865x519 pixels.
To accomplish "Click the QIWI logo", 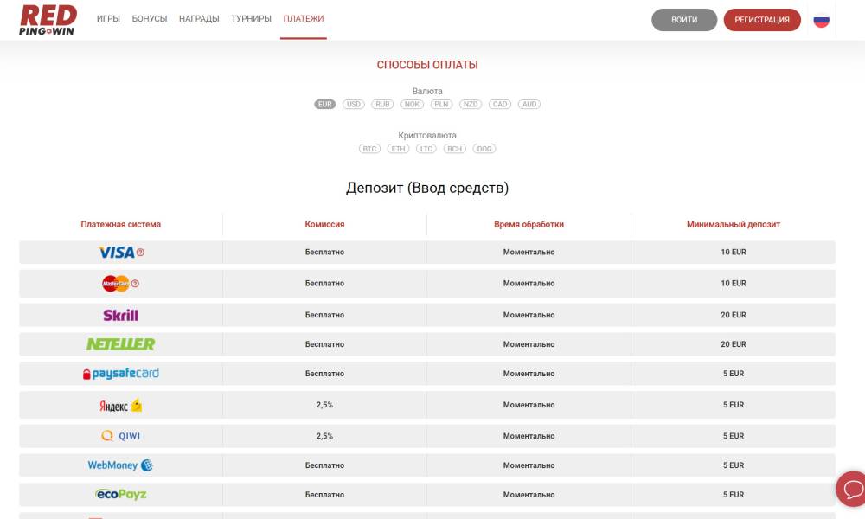I will click(121, 436).
